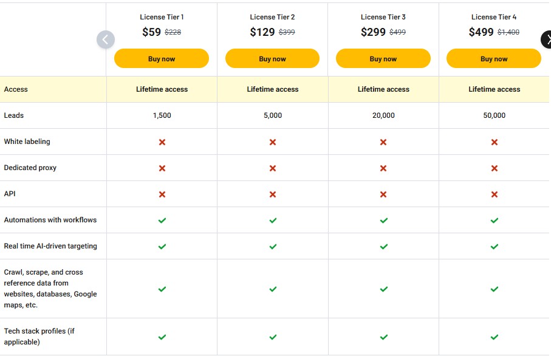Image resolution: width=551 pixels, height=356 pixels.
Task: Click the AI-driven targeting checkmark for Tier 3
Action: pyautogui.click(x=384, y=247)
